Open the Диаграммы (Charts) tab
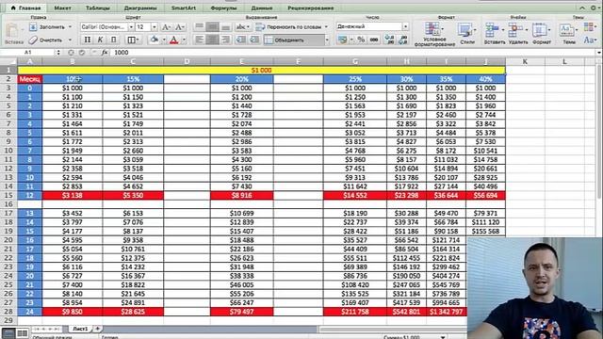The image size is (603, 339). [x=140, y=8]
